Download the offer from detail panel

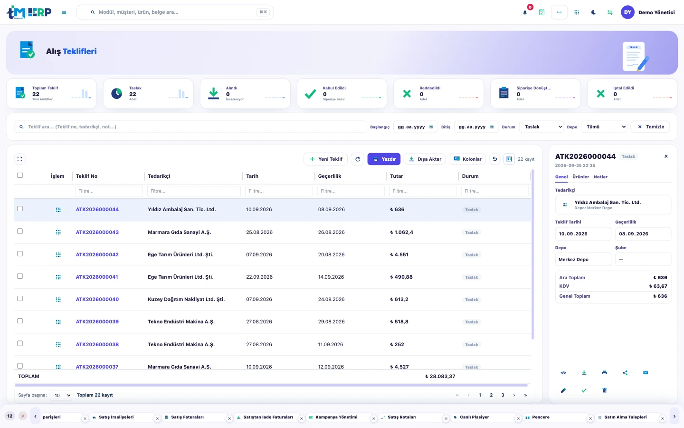coord(584,373)
